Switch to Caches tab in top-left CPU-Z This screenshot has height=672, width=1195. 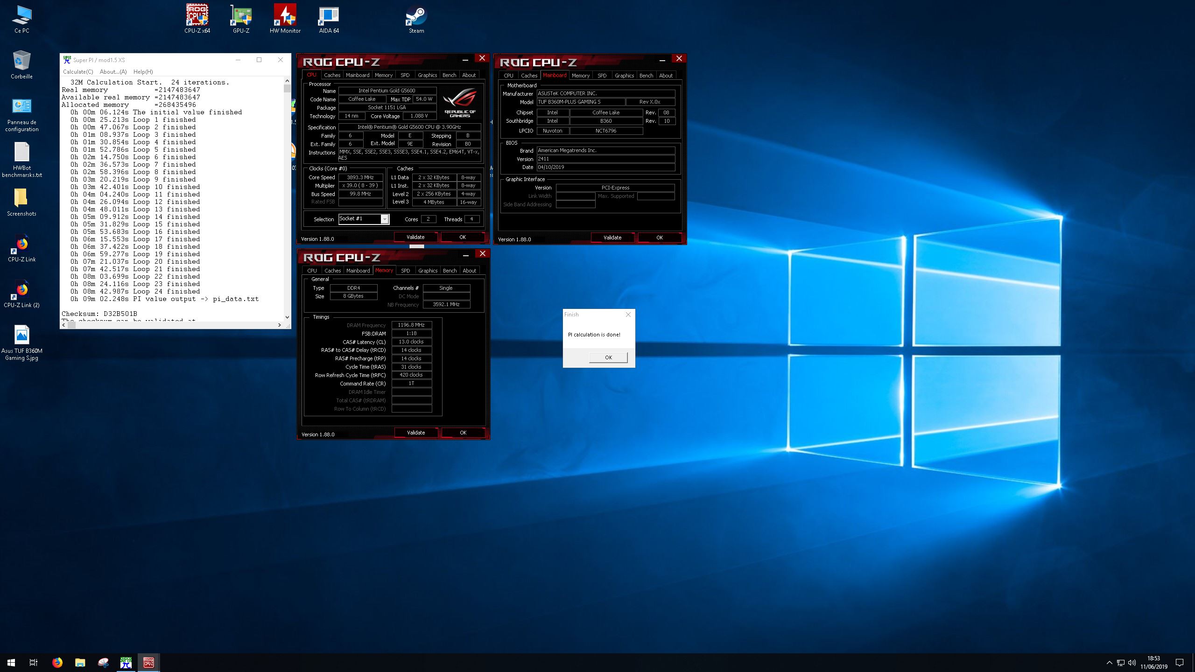tap(332, 75)
